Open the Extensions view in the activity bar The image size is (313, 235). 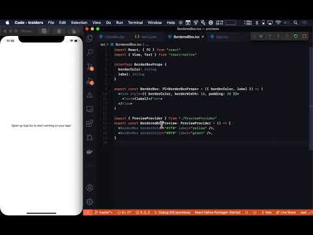pyautogui.click(x=89, y=123)
